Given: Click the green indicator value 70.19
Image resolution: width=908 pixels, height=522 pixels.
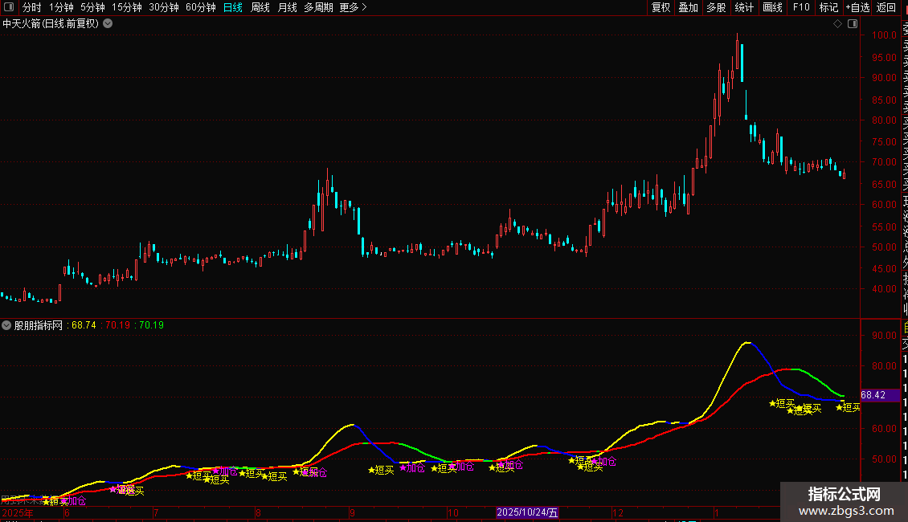Looking at the screenshot, I should (151, 325).
